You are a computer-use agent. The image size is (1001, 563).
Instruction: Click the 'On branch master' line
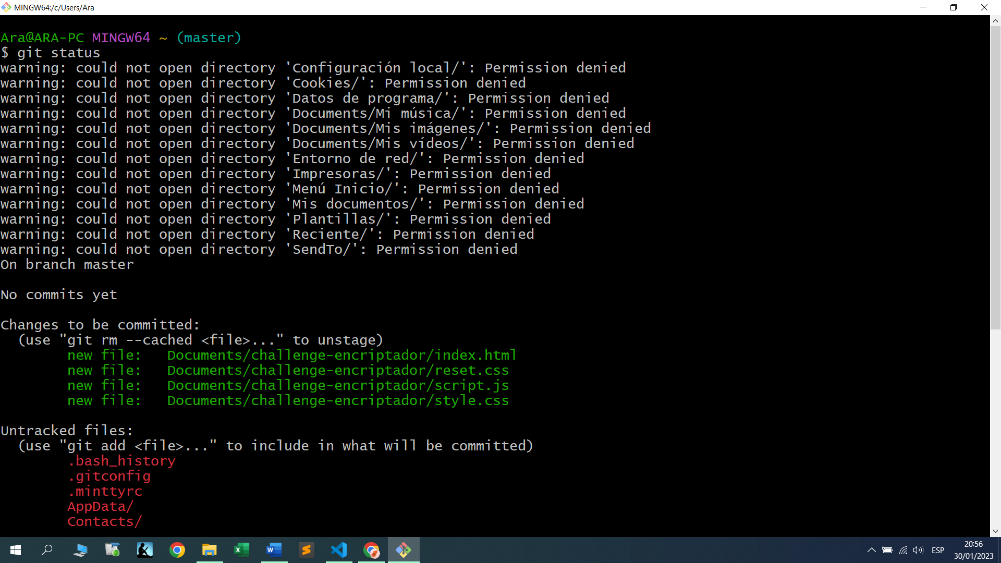tap(67, 264)
